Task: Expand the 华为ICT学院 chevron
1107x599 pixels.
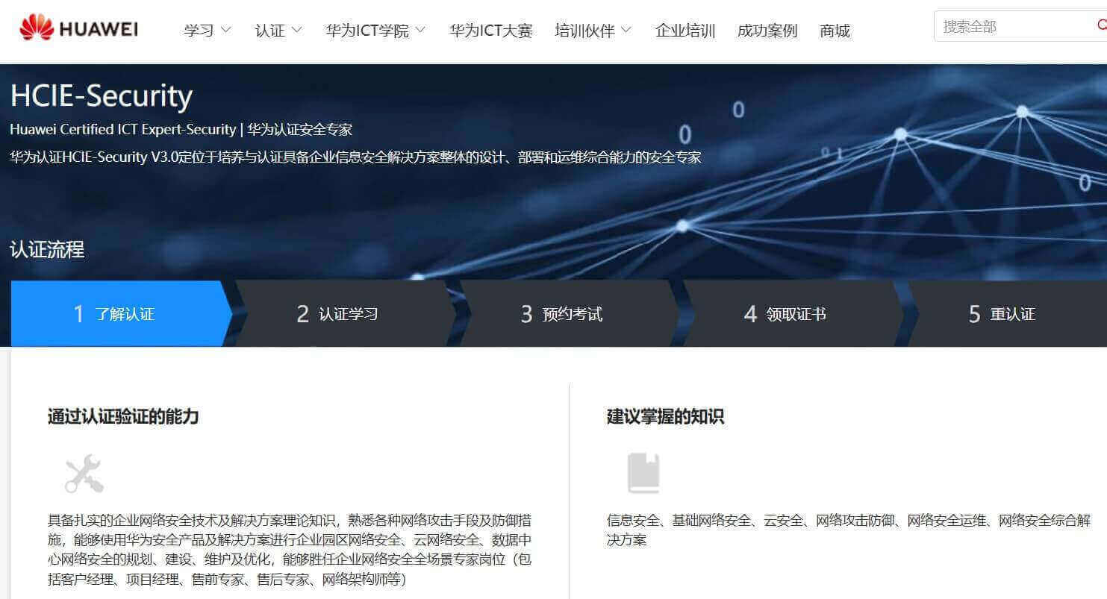Action: coord(420,30)
